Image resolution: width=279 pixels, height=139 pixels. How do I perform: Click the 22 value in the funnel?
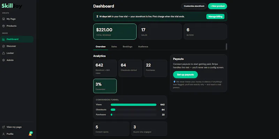pos(163,115)
